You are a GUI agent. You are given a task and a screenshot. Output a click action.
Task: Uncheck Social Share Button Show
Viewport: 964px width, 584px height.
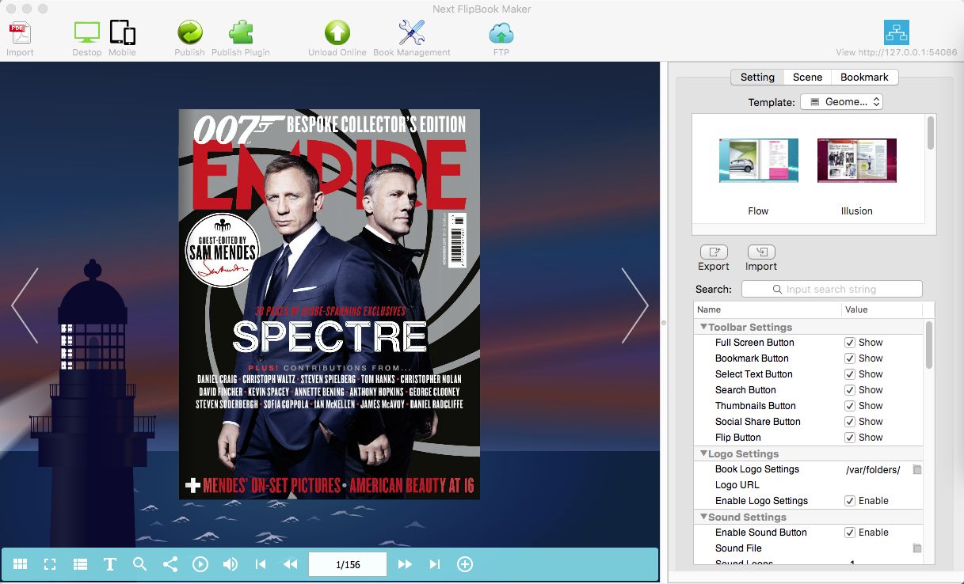(x=850, y=422)
